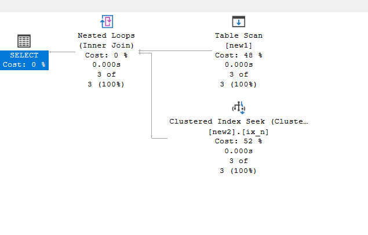Click the Nested Loops Cost: 0 % label
Screen dimensions: 368x235
tap(106, 55)
